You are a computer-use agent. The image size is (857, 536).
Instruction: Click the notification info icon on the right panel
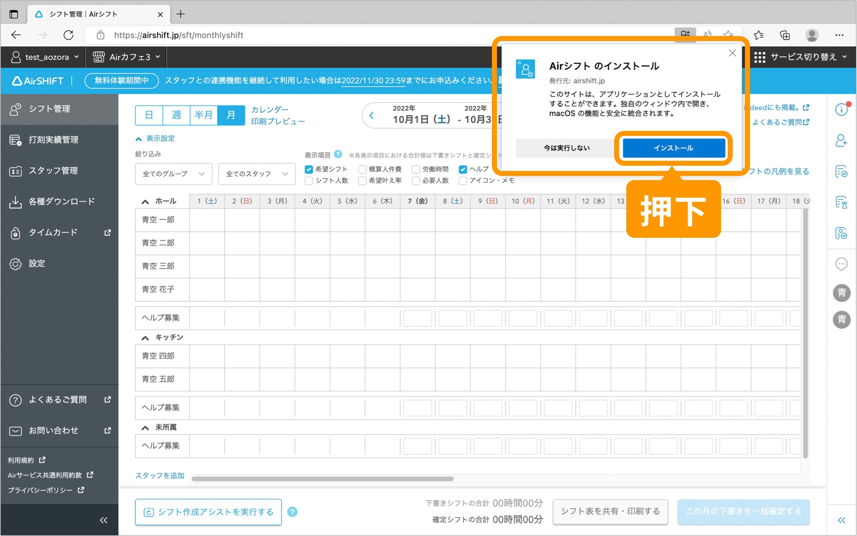pos(841,109)
